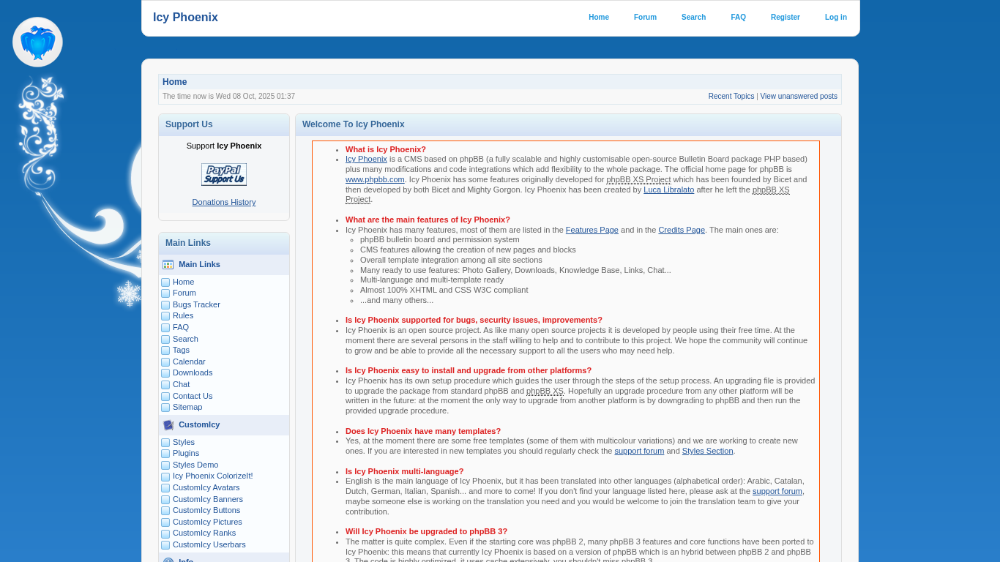Screen dimensions: 1000x562
Task: Open Home in the top navigation
Action: (599, 18)
